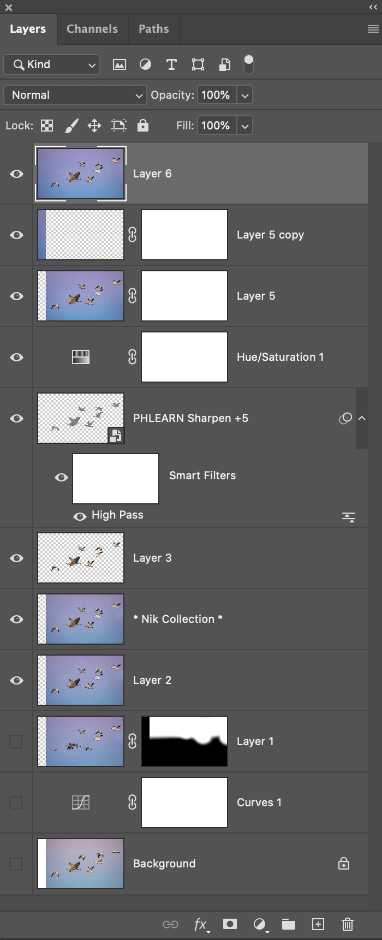Toggle High Pass filter visibility eye
The width and height of the screenshot is (382, 940).
(x=80, y=516)
